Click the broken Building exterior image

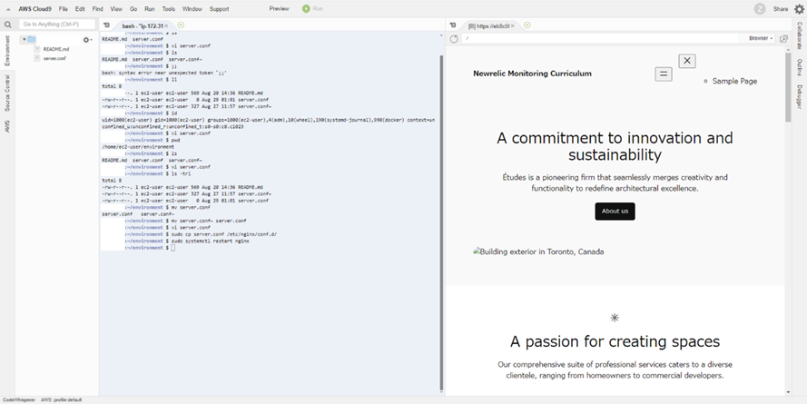point(538,251)
